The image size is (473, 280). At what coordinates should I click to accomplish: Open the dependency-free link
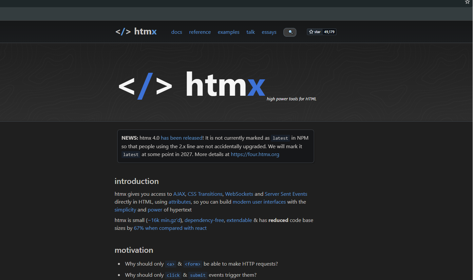point(204,220)
